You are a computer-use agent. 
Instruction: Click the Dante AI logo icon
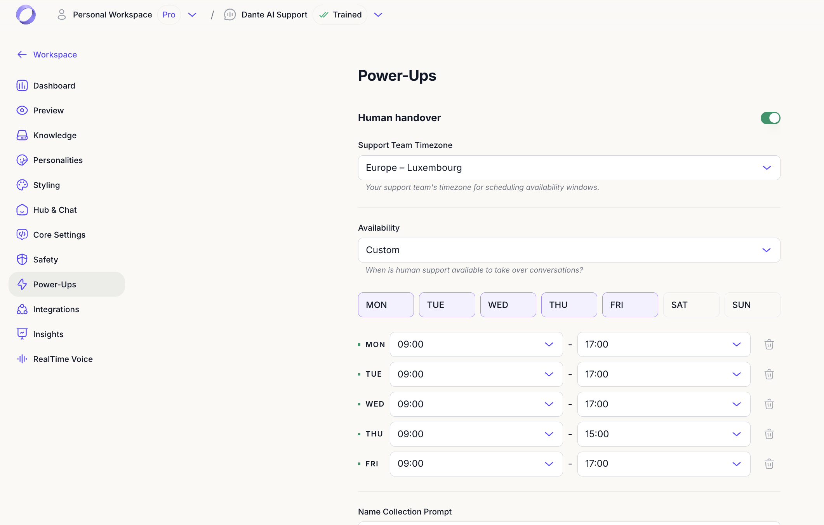point(26,15)
